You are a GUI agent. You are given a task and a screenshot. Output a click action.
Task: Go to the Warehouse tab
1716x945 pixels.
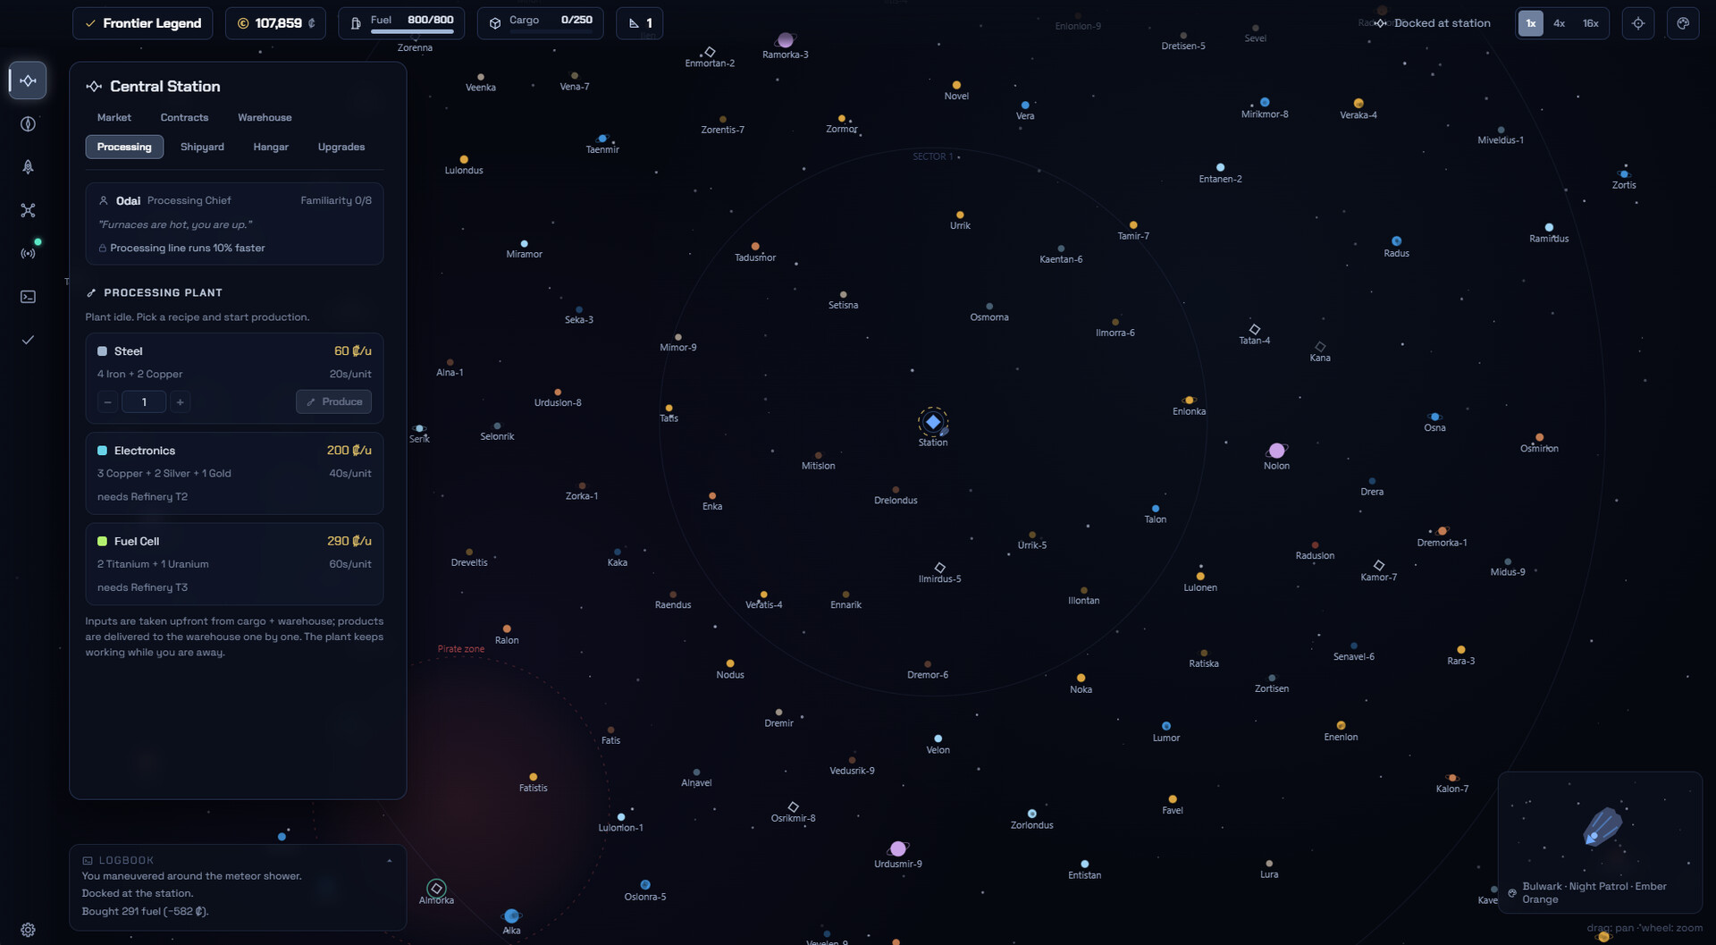(x=265, y=117)
